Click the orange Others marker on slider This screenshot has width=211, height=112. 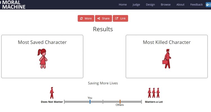click(x=120, y=102)
